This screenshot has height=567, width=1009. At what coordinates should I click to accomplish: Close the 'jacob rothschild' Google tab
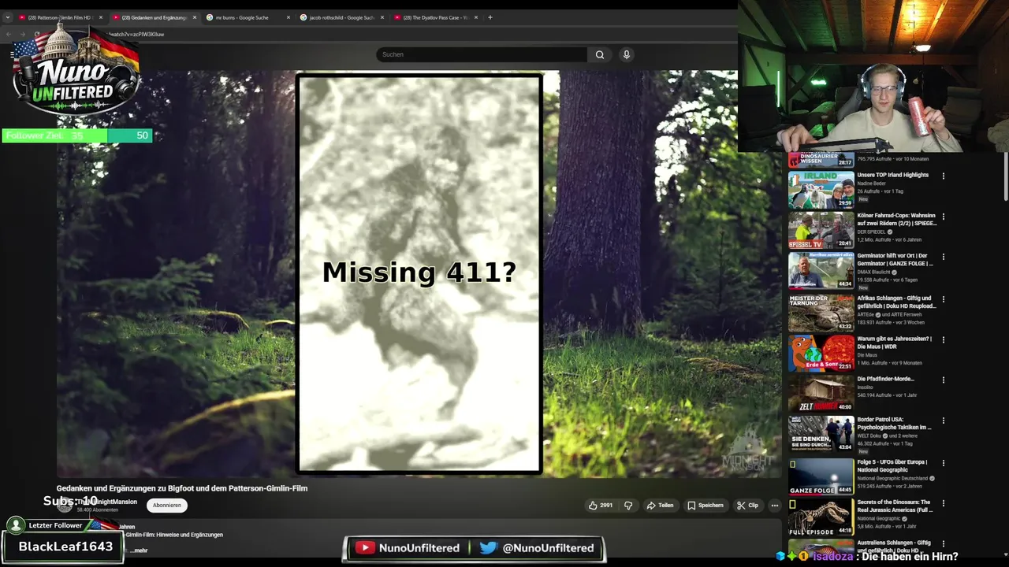point(382,17)
